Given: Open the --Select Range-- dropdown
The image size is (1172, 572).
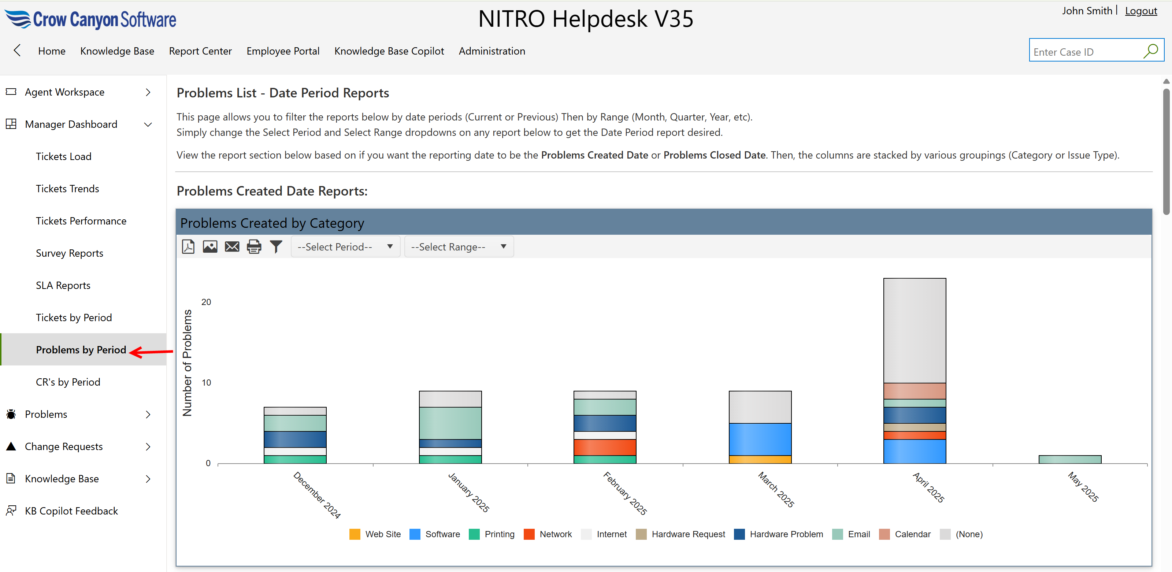Looking at the screenshot, I should coord(458,246).
